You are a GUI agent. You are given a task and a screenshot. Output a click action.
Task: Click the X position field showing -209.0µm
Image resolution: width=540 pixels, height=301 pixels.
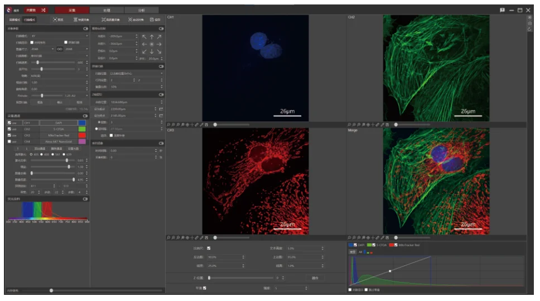(x=123, y=36)
